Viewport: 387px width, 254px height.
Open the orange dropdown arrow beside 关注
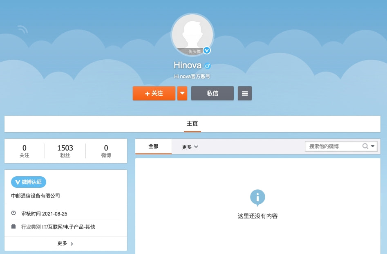click(x=182, y=93)
